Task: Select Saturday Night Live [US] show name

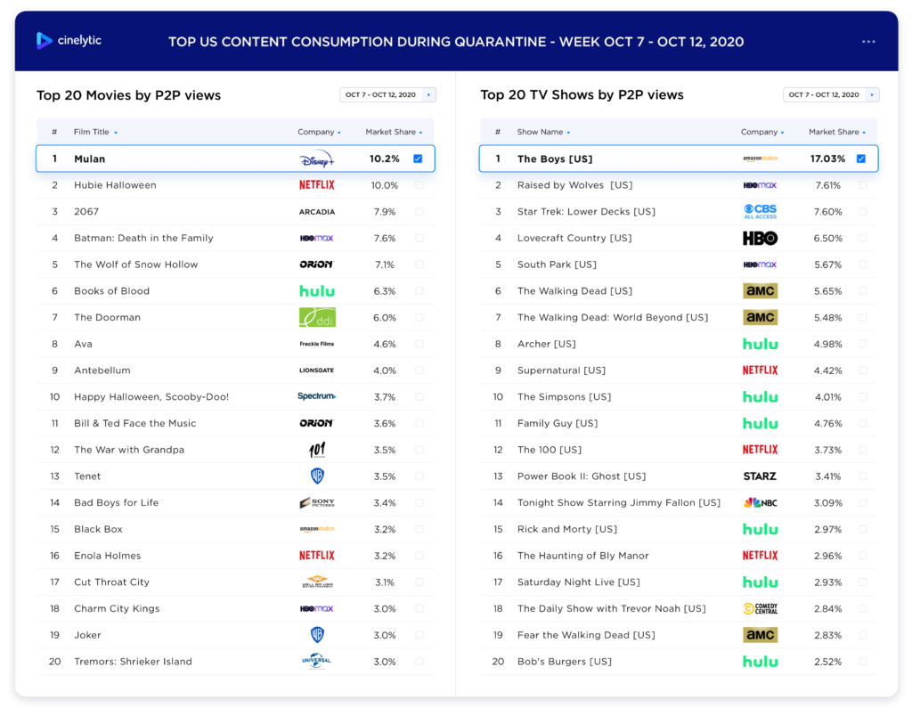Action: [579, 582]
